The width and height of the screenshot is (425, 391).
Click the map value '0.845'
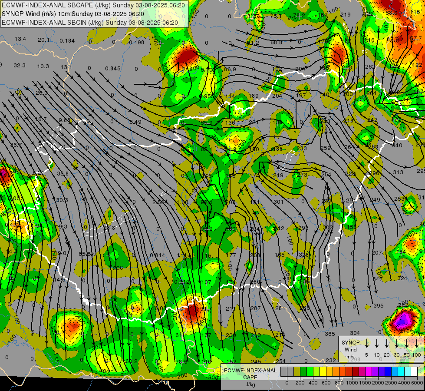point(113,68)
